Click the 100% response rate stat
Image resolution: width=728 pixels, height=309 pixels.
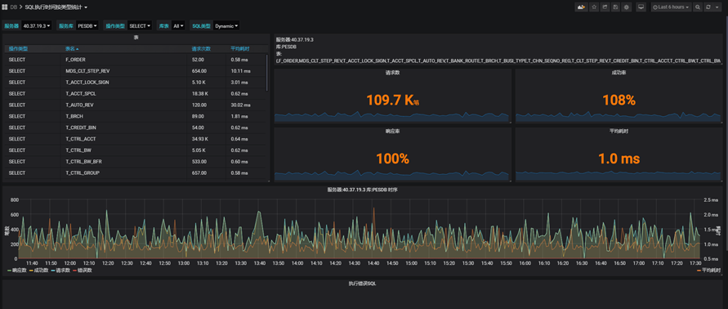[x=392, y=159]
